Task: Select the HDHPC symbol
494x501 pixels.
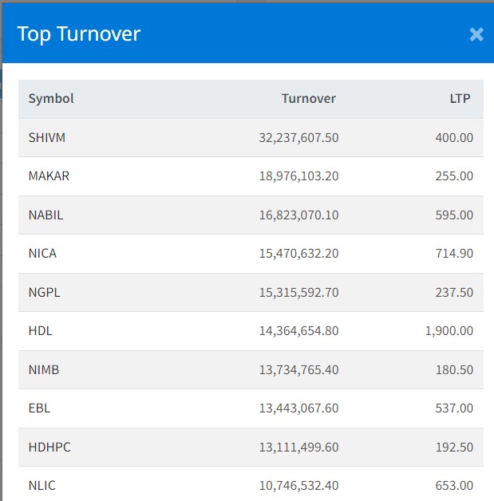Action: click(49, 448)
